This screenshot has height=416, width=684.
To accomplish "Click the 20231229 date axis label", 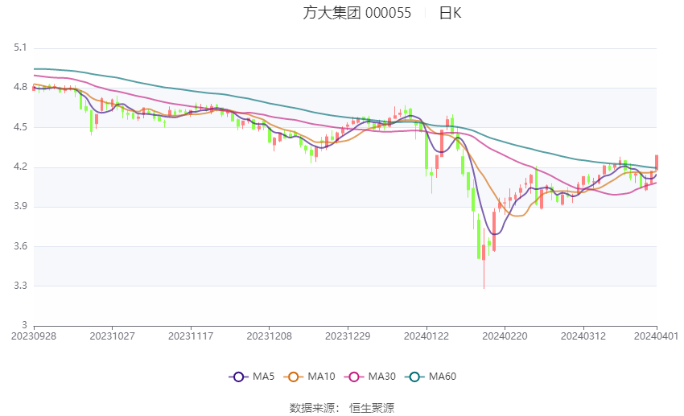I will click(348, 336).
